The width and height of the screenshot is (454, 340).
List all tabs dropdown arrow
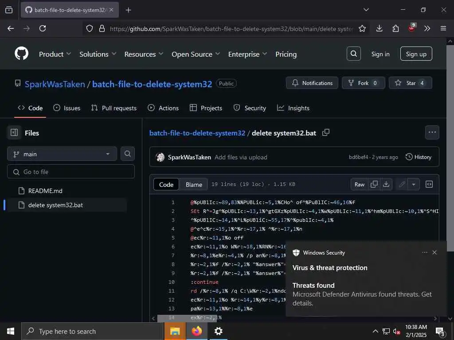(x=366, y=10)
